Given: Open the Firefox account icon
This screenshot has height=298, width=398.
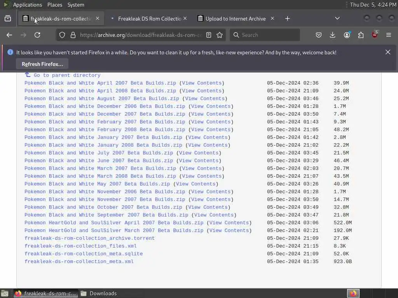Looking at the screenshot, I should coord(347,35).
